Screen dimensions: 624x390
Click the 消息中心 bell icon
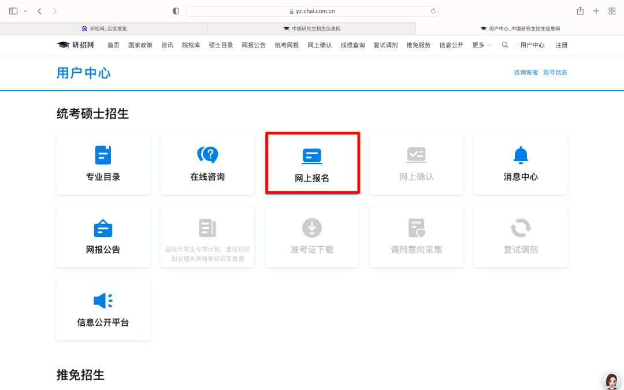521,155
